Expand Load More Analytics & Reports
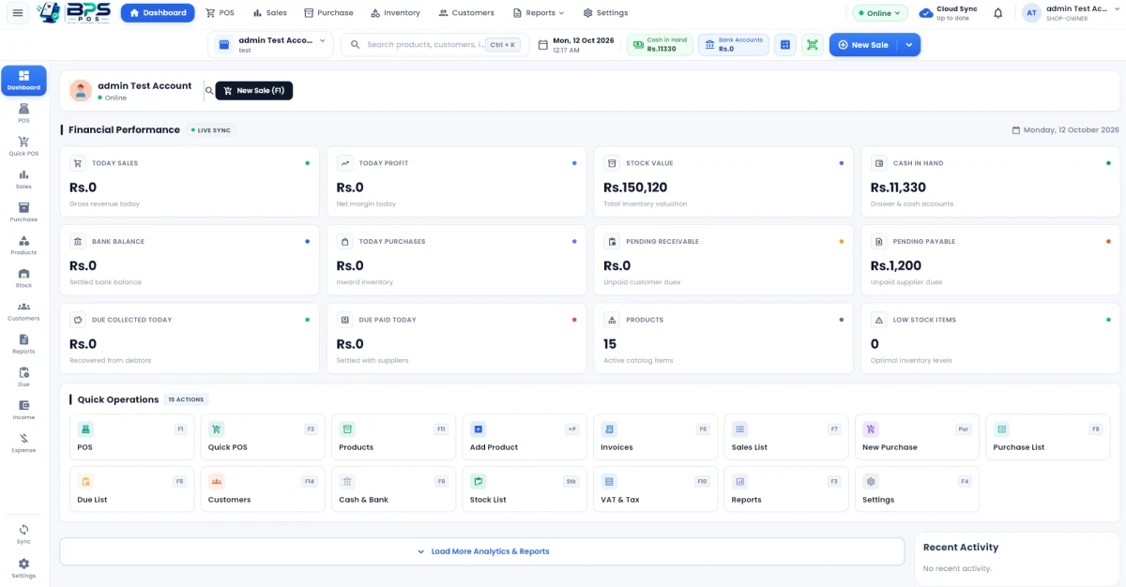Screen dimensions: 1126x587 tap(482, 551)
